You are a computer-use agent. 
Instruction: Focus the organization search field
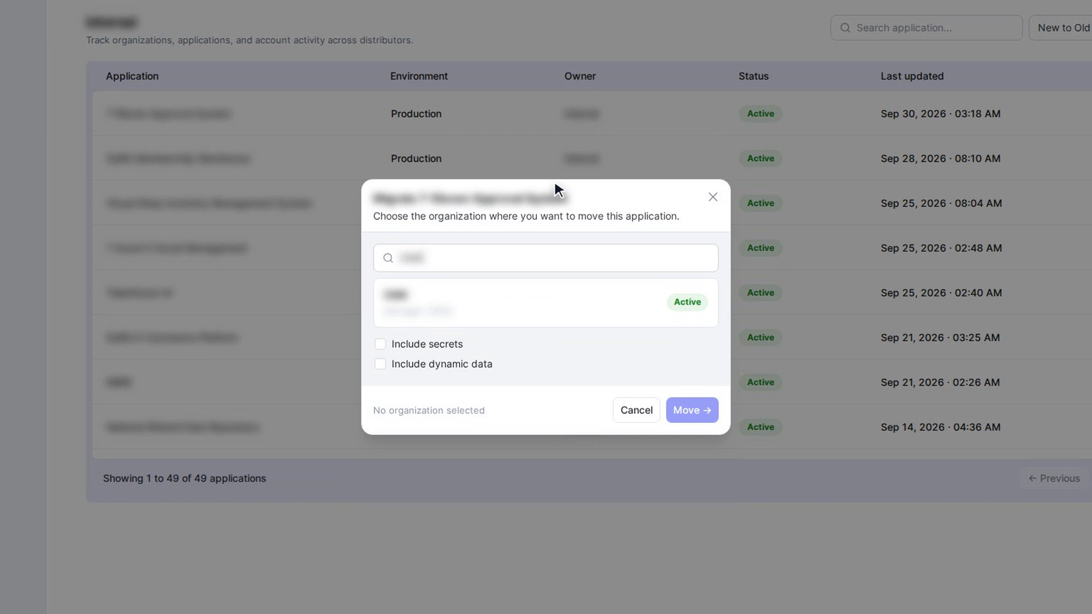(545, 258)
